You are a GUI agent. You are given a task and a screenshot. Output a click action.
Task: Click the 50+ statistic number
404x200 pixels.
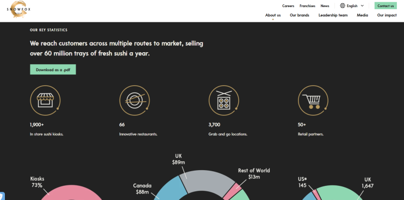(x=302, y=125)
